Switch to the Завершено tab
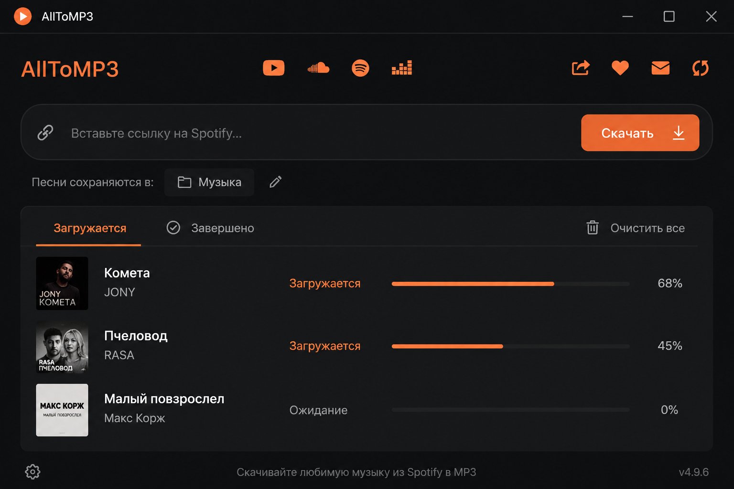This screenshot has height=489, width=734. pyautogui.click(x=210, y=228)
